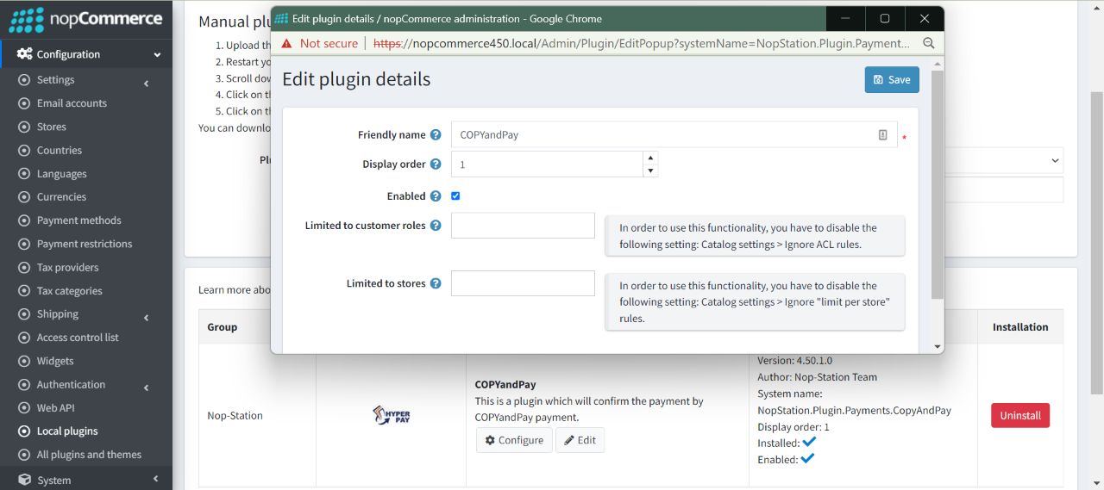Open Email accounts in the sidebar
The height and width of the screenshot is (490, 1104).
72,103
